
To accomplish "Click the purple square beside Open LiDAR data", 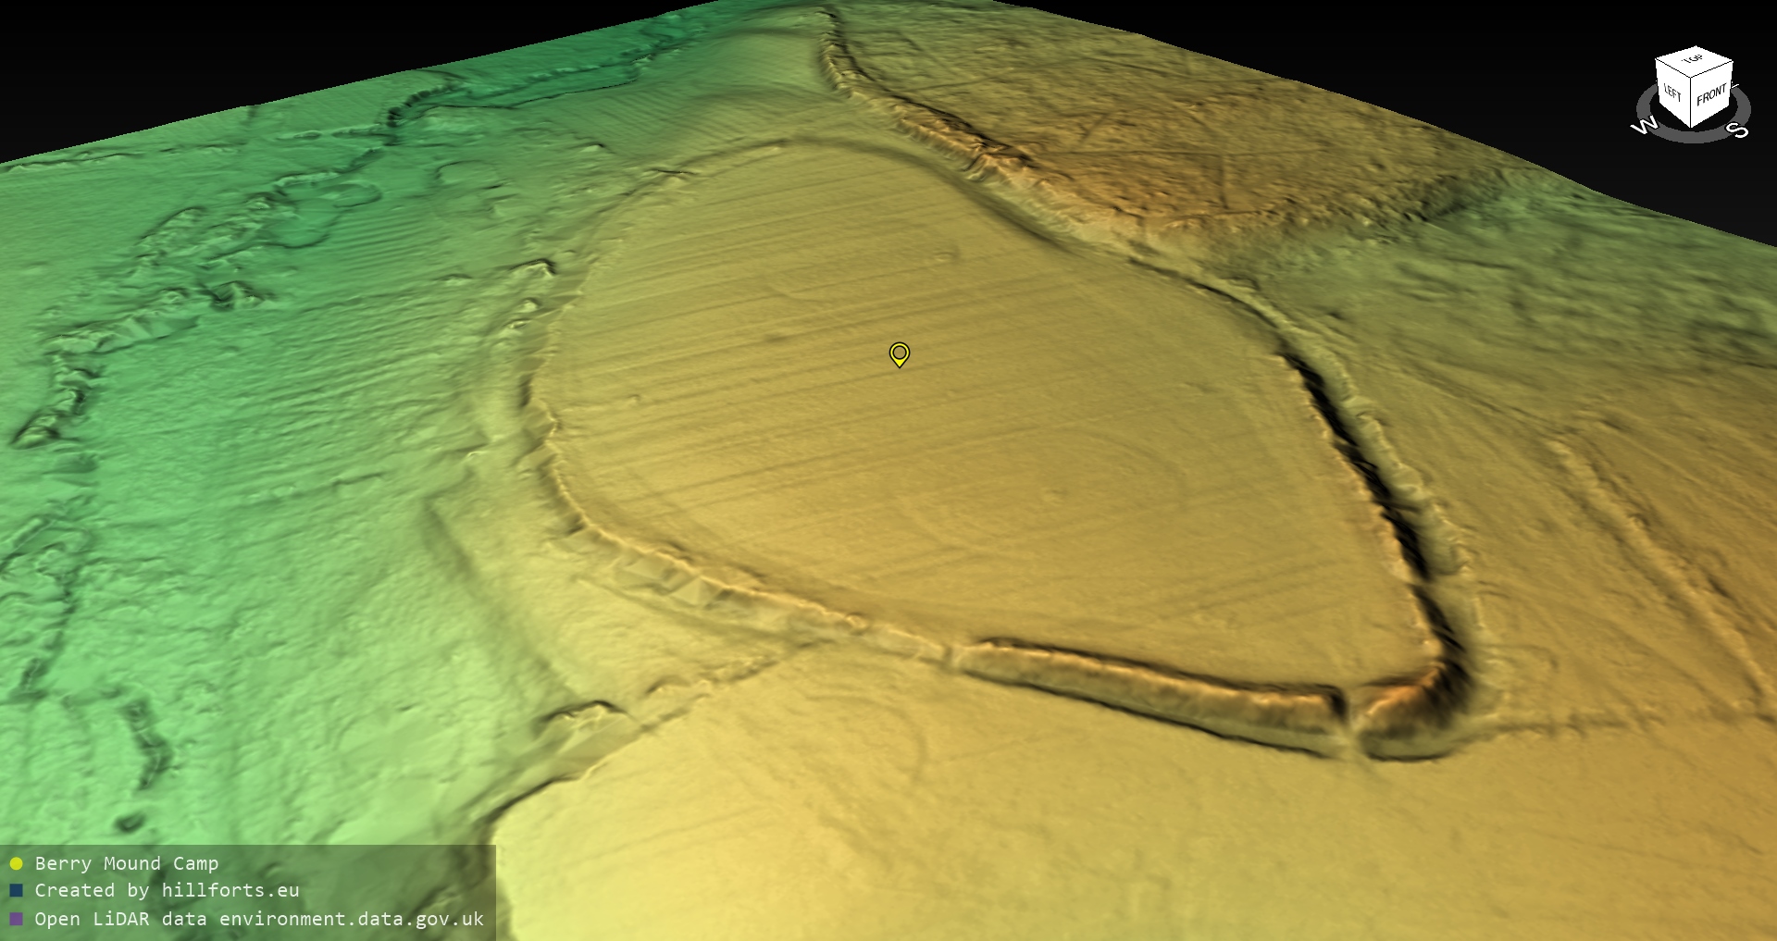I will [16, 919].
